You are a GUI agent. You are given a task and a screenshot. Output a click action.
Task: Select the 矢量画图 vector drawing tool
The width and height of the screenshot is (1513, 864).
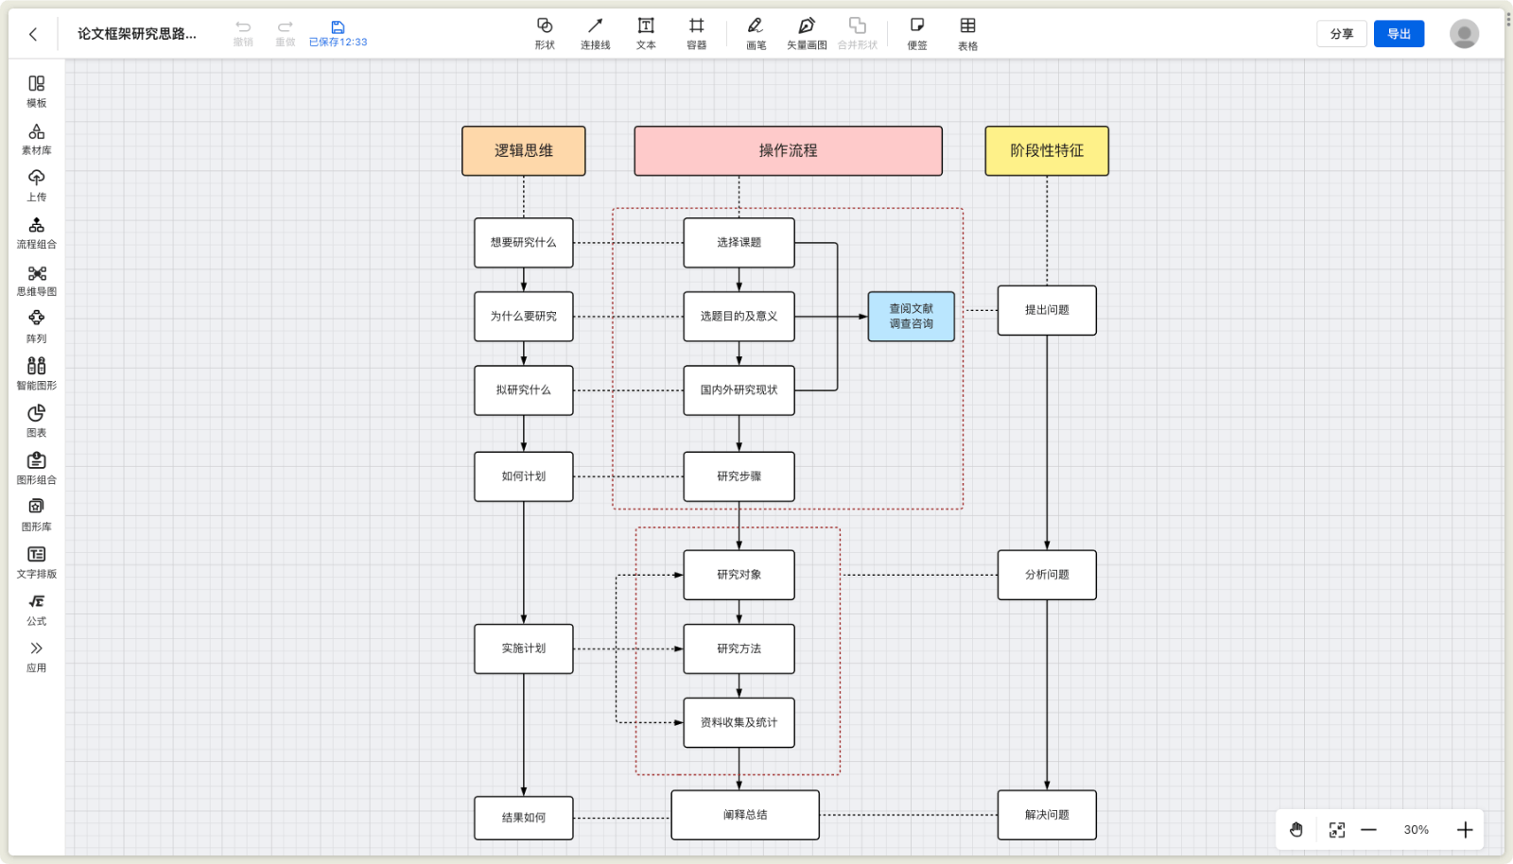point(807,32)
